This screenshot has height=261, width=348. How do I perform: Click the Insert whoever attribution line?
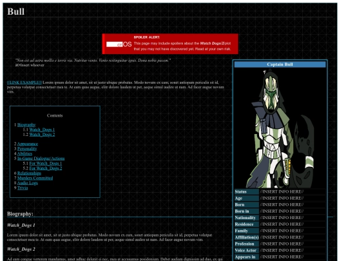pos(30,65)
